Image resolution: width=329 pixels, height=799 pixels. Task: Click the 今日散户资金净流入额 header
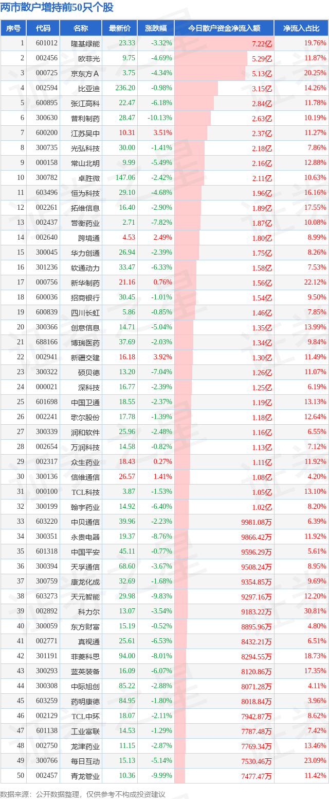(x=224, y=28)
